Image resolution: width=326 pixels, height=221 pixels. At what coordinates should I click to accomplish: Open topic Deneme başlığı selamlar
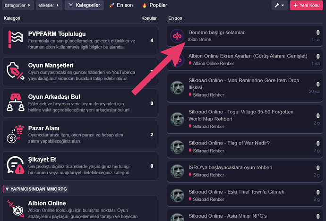(216, 33)
